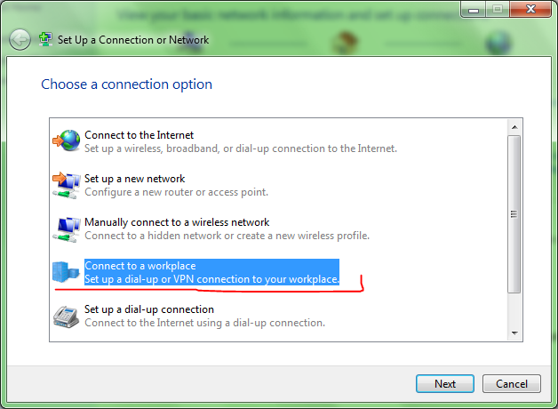Click the dial-up connection phone icon
Viewport: 558px width, 409px height.
click(67, 316)
